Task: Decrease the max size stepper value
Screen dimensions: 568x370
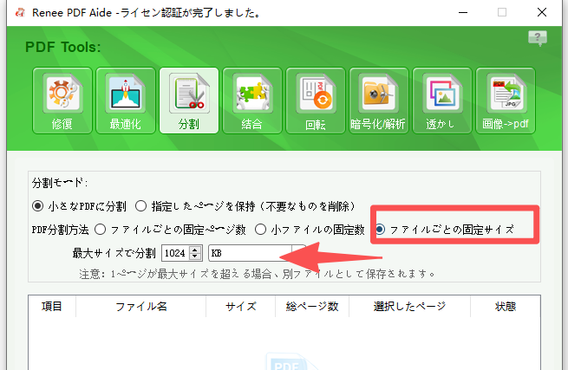Action: (195, 256)
